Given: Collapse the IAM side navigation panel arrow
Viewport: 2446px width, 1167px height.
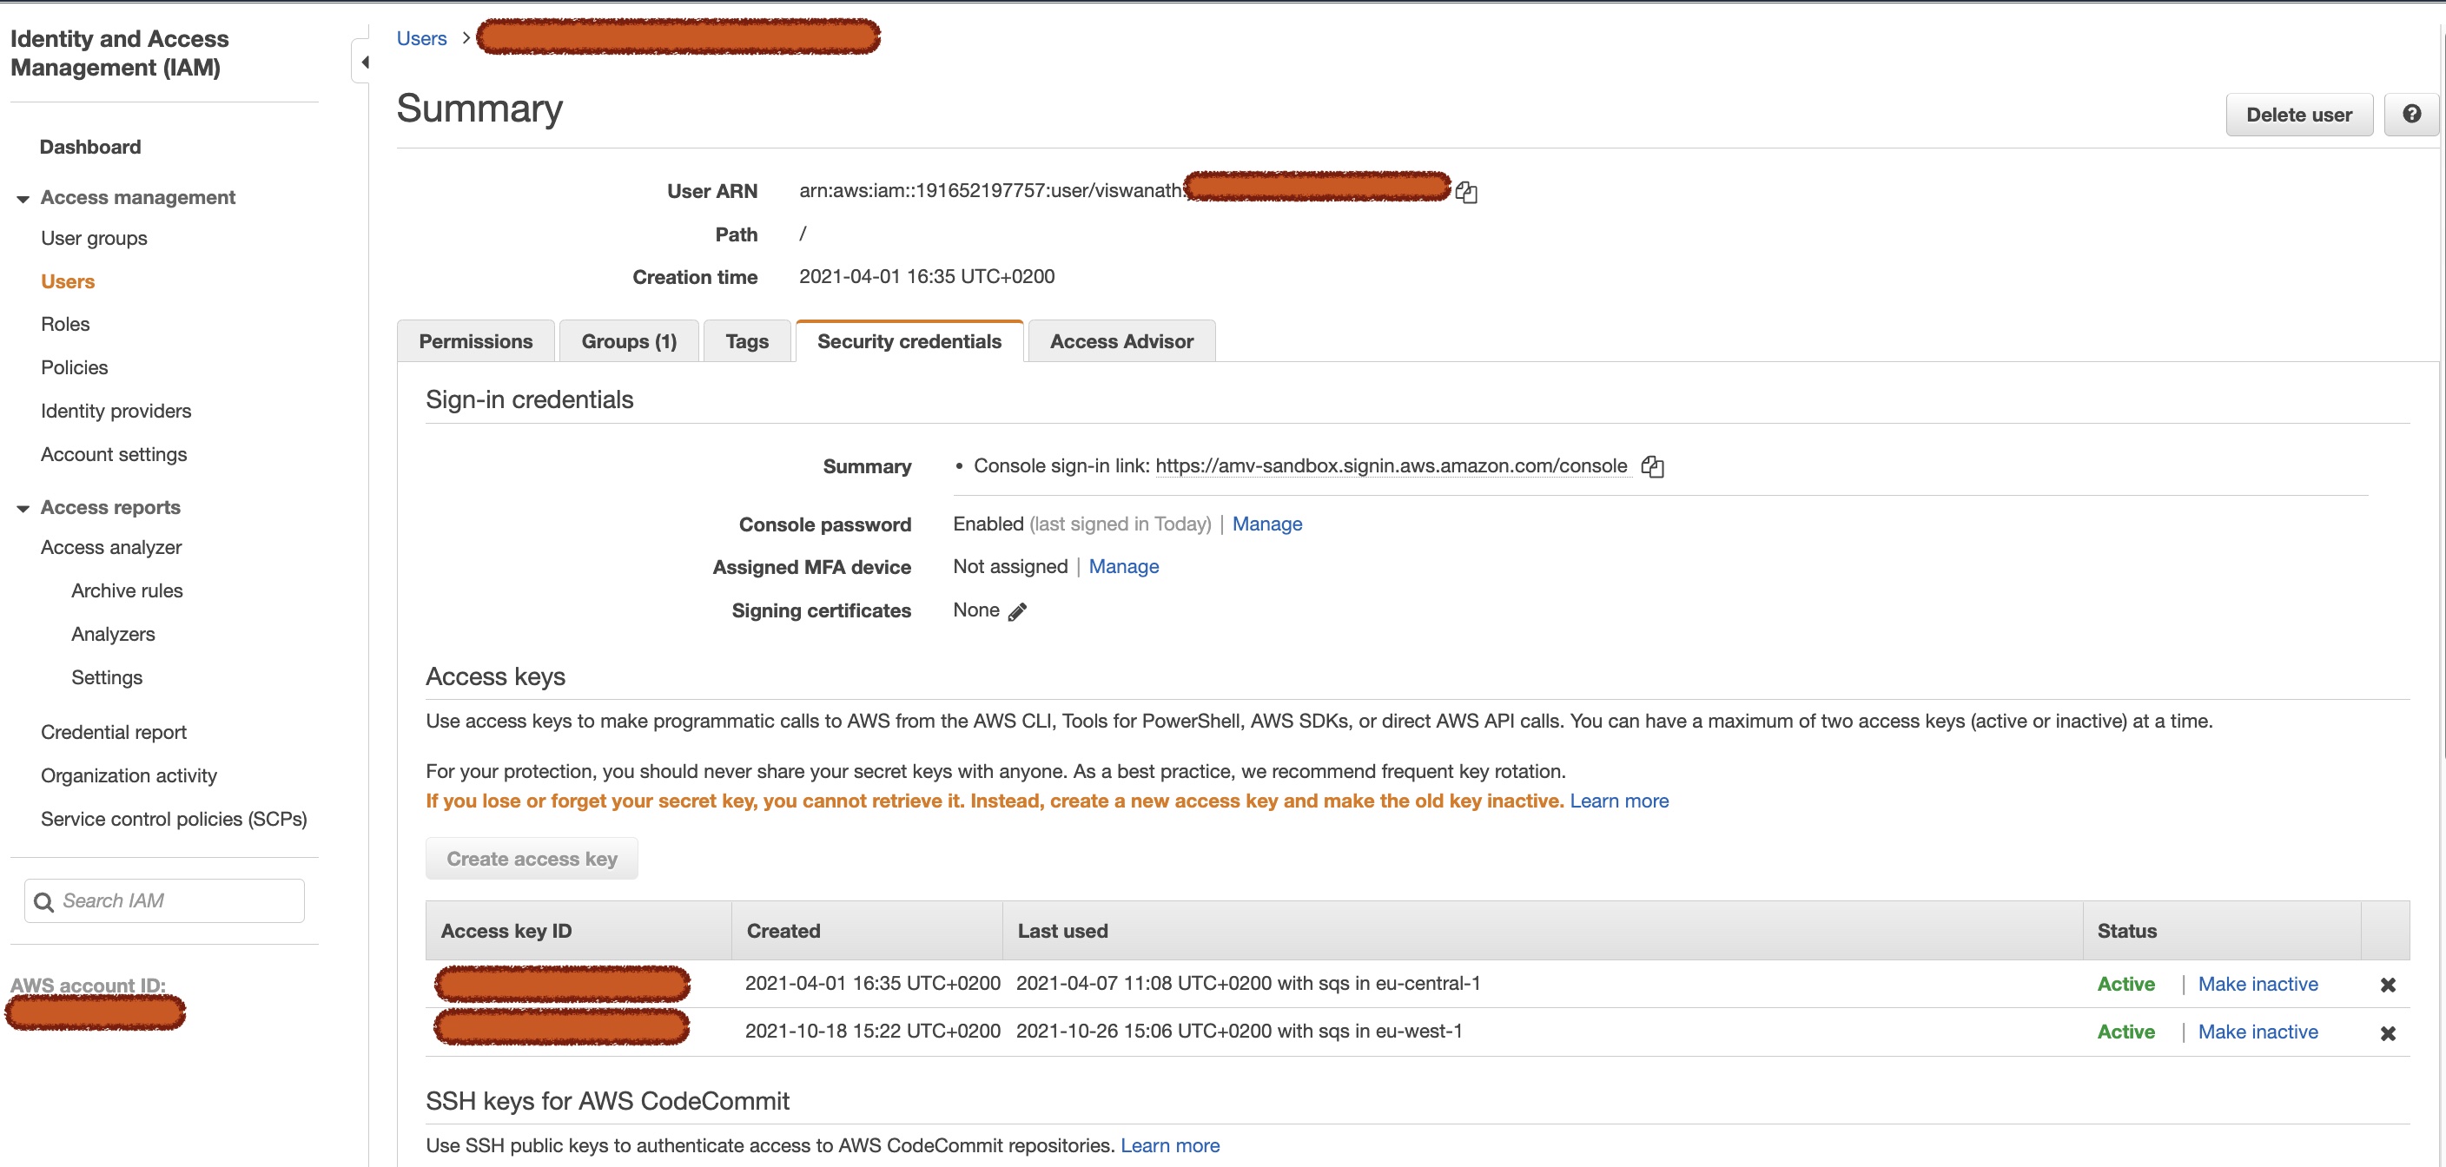Looking at the screenshot, I should tap(364, 63).
